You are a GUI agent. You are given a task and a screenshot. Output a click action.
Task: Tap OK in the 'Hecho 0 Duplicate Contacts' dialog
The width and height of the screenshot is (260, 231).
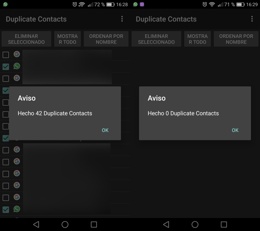click(235, 130)
